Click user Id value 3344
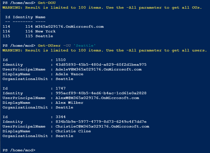Image resolution: width=210 pixels, height=153 pixels. click(x=60, y=117)
